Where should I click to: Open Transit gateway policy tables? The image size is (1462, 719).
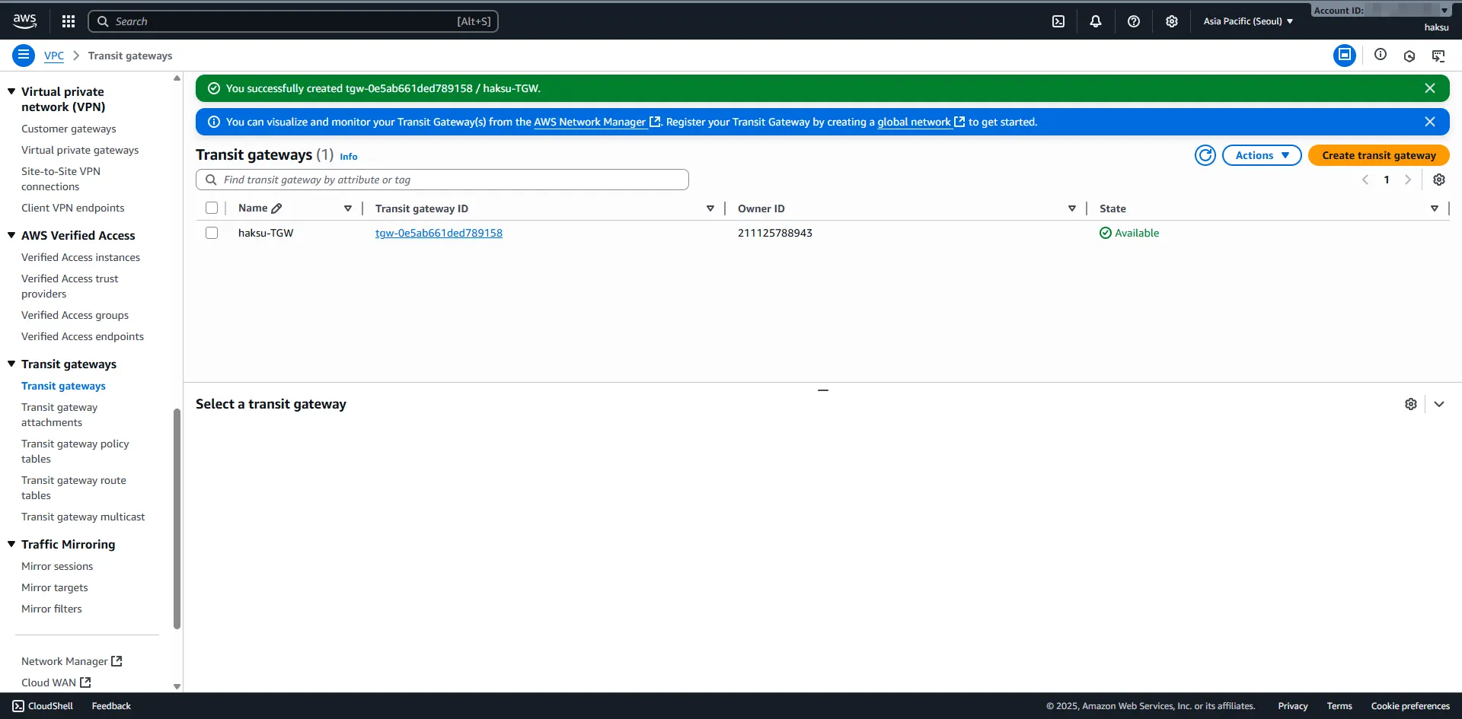click(75, 451)
